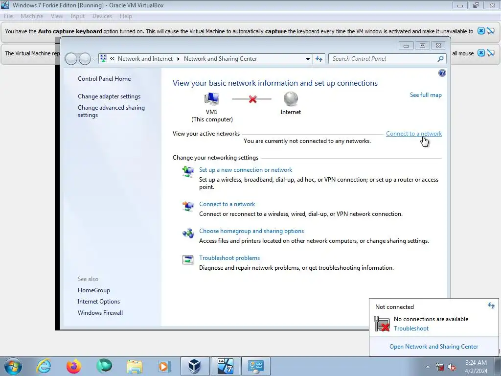Screen dimensions: 501x376
Task: Dismiss the Auto capture keyboard notification
Action: click(481, 31)
